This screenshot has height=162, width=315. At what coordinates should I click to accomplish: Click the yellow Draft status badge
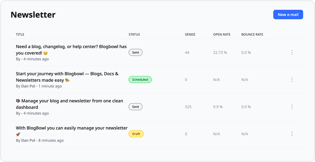pyautogui.click(x=136, y=134)
